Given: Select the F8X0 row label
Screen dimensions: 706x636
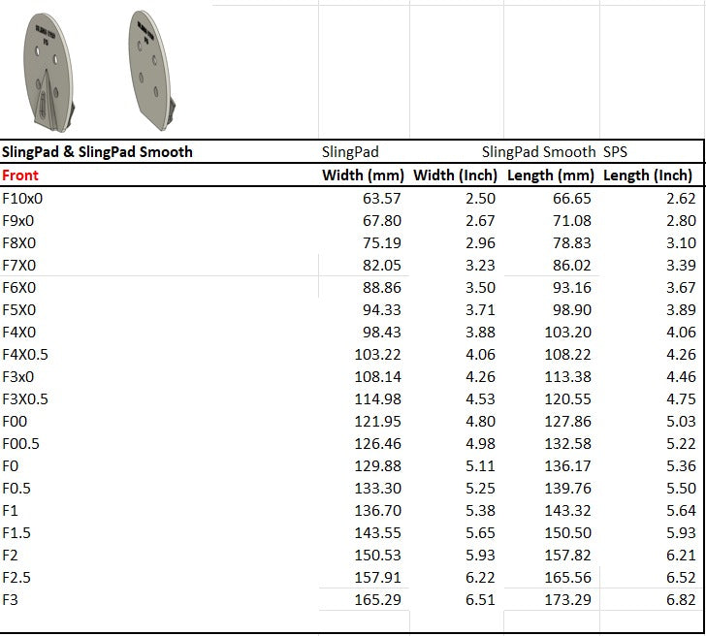Looking at the screenshot, I should tap(19, 243).
